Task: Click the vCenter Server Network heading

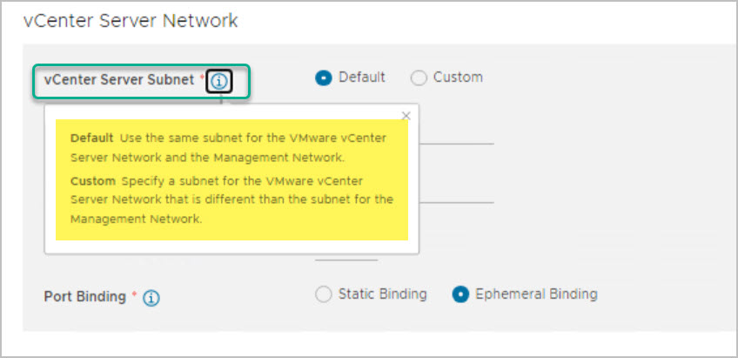Action: click(131, 20)
